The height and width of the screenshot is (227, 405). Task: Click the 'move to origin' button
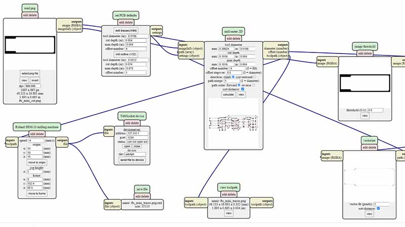click(x=37, y=162)
